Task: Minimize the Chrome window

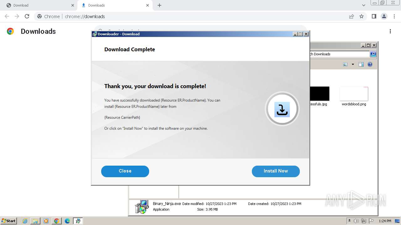Action: point(374,2)
